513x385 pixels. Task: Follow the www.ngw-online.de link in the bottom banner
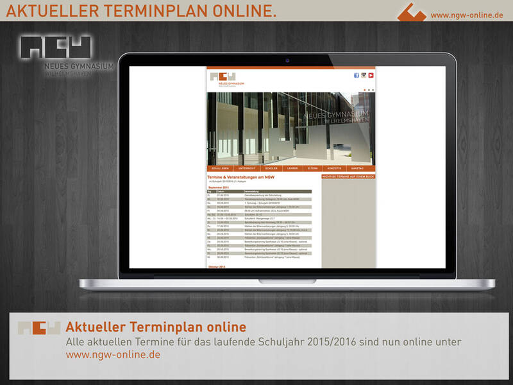[113, 354]
